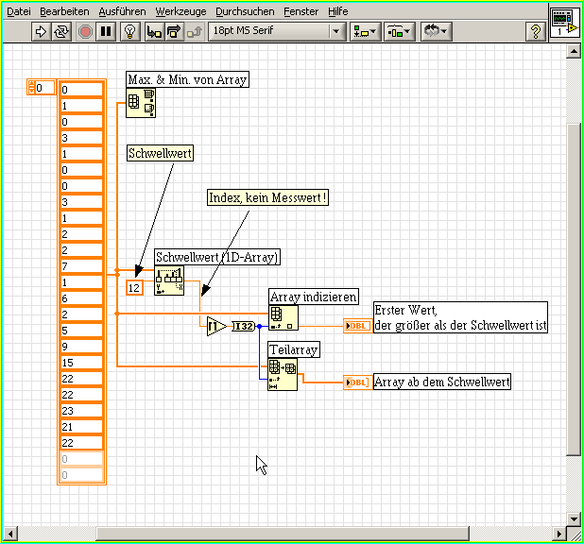Click the 'Max. & Min. von Array' label
Screen dimensions: 584x544
point(187,79)
